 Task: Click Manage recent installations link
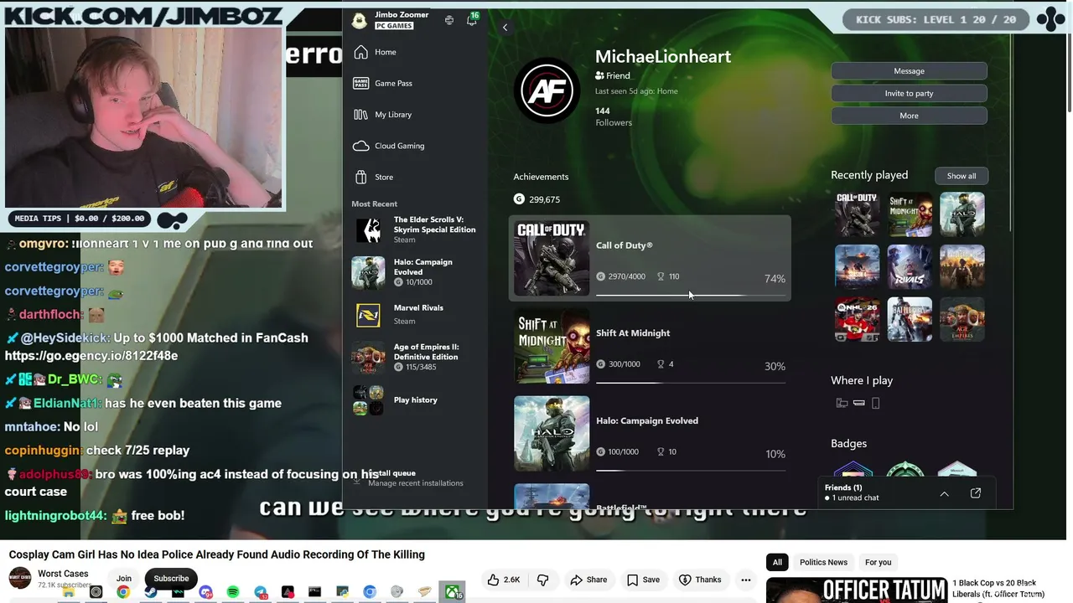pyautogui.click(x=415, y=483)
